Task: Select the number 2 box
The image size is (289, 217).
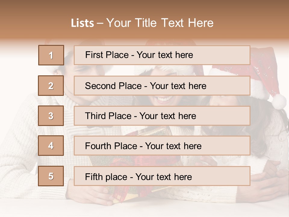Action: [x=51, y=86]
